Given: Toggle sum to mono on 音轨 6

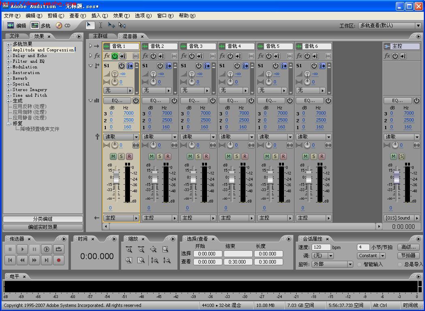Looking at the screenshot, I should coord(328,145).
